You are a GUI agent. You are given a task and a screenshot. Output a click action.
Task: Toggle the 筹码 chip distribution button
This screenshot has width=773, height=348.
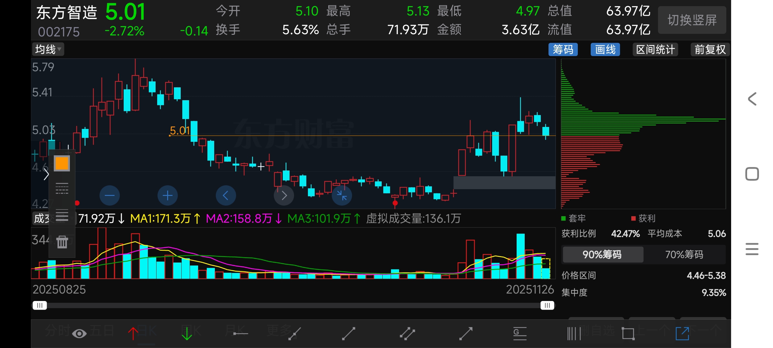[x=563, y=49]
